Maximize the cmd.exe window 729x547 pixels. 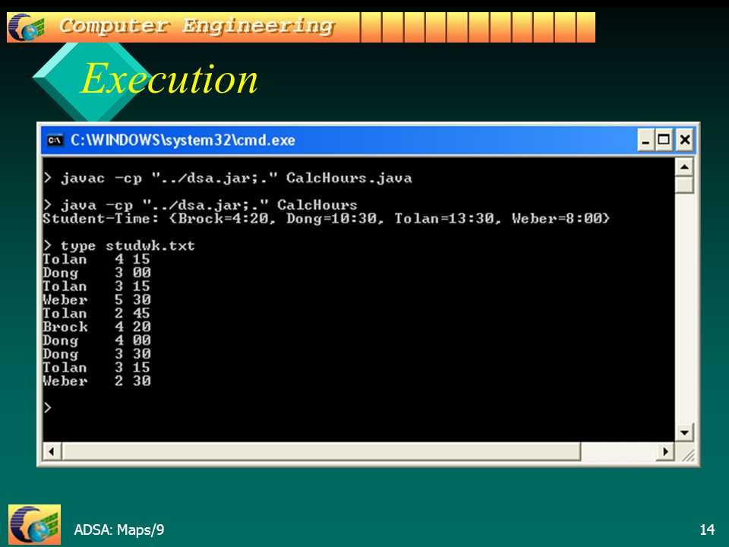[664, 140]
